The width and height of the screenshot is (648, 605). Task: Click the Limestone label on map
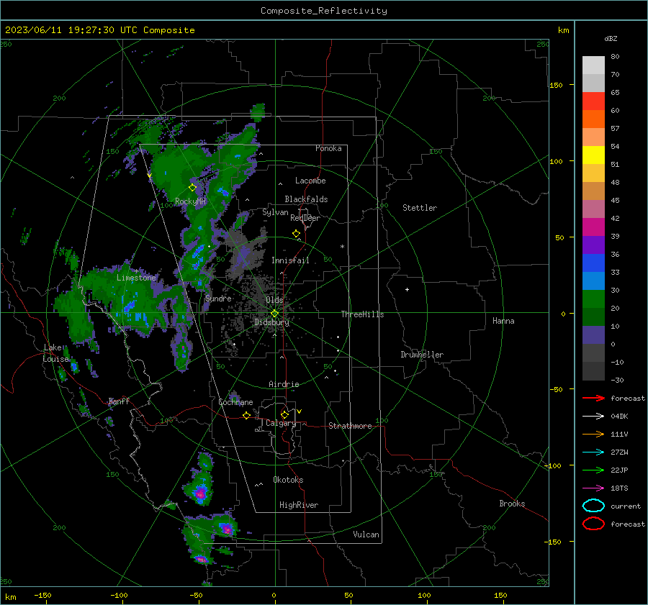point(136,278)
